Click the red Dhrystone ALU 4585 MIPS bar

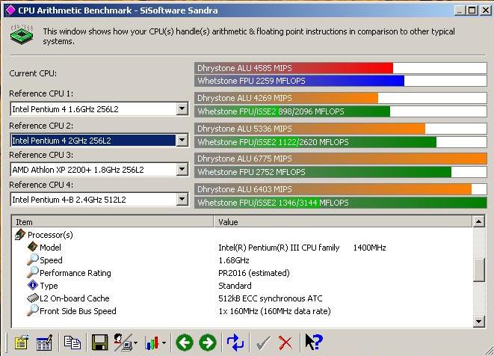pyautogui.click(x=294, y=68)
